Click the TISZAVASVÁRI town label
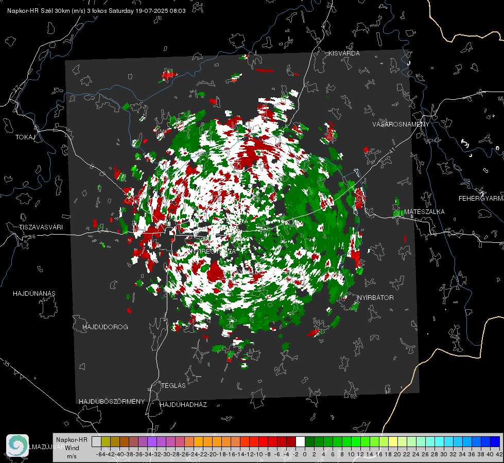Viewport: 504px width, 463px height. (x=41, y=227)
